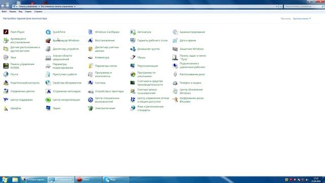Open Домашняя группа (HomeGroup) item

coord(145,49)
